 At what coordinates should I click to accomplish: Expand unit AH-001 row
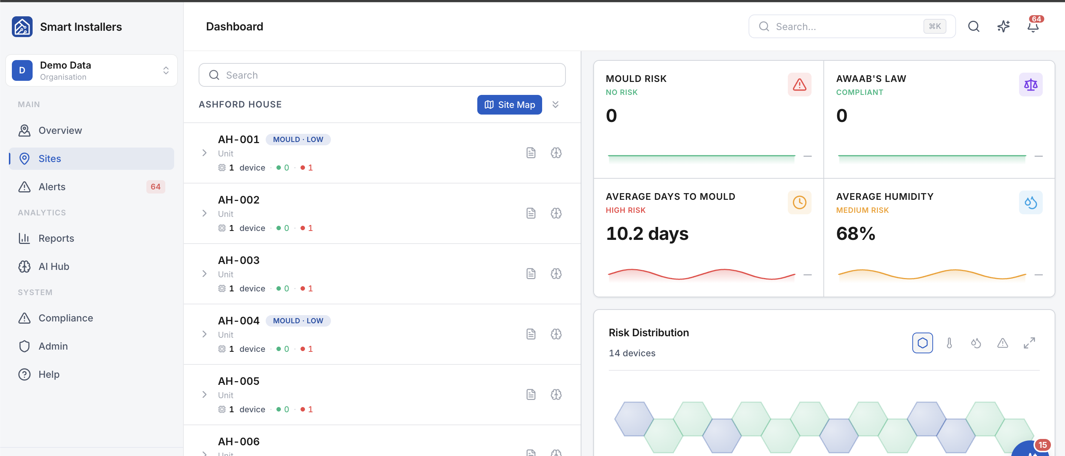[204, 153]
